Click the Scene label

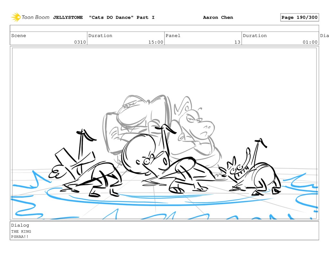coord(19,35)
